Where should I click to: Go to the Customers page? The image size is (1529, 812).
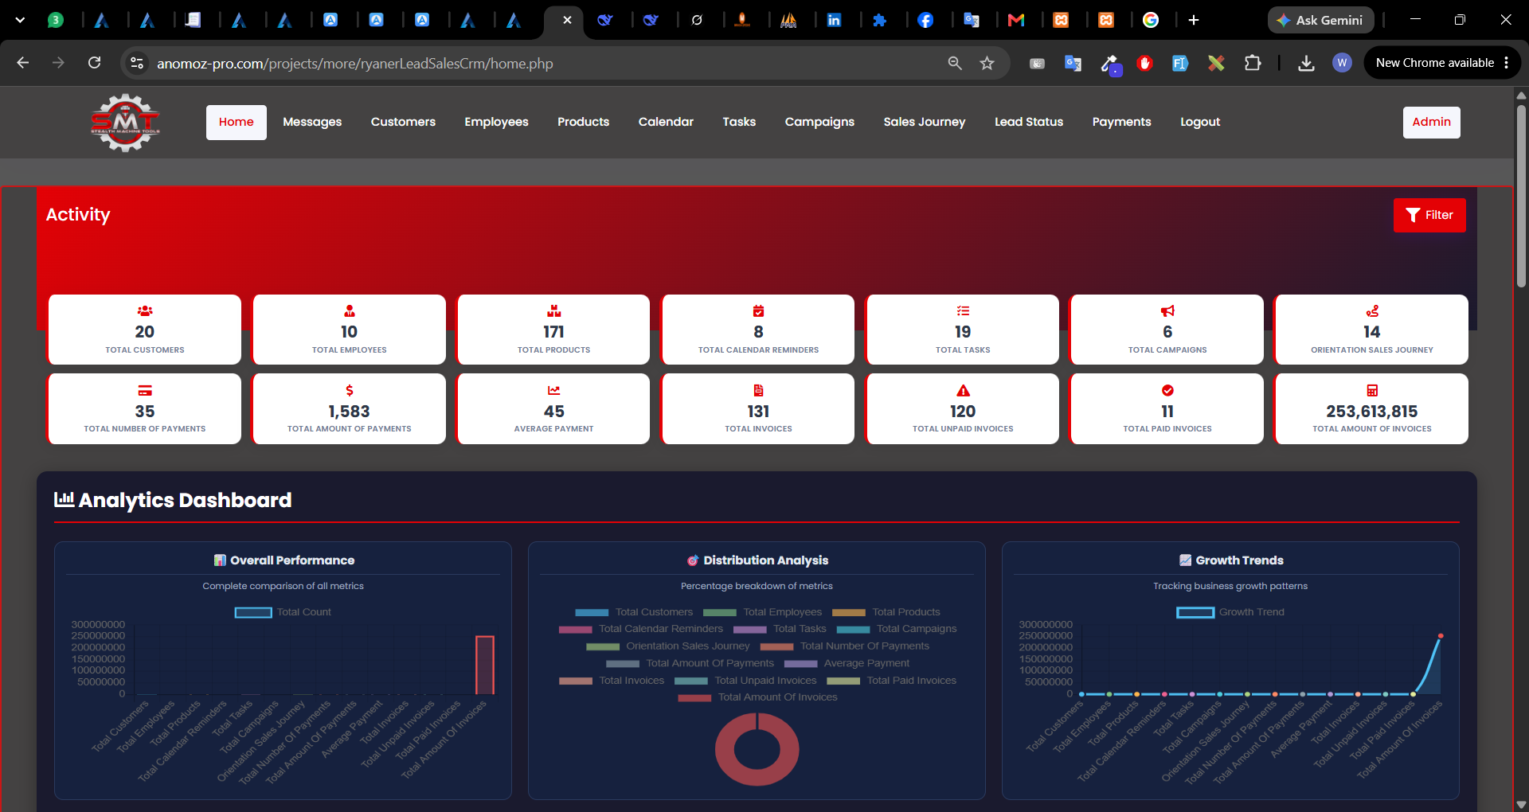pos(403,122)
